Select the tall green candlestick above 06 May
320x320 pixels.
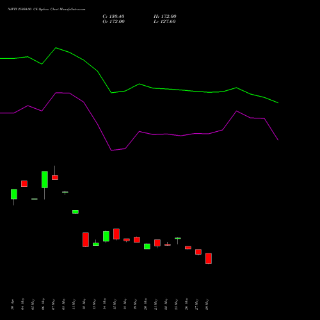(x=45, y=180)
